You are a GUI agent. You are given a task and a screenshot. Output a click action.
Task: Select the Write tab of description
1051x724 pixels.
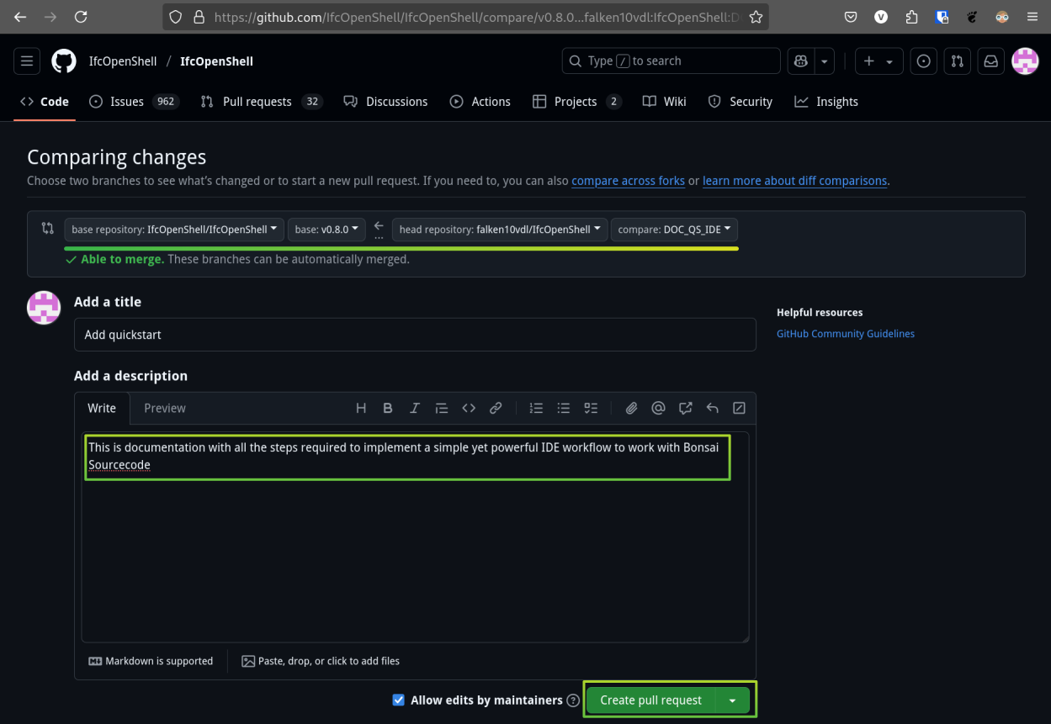pyautogui.click(x=102, y=408)
